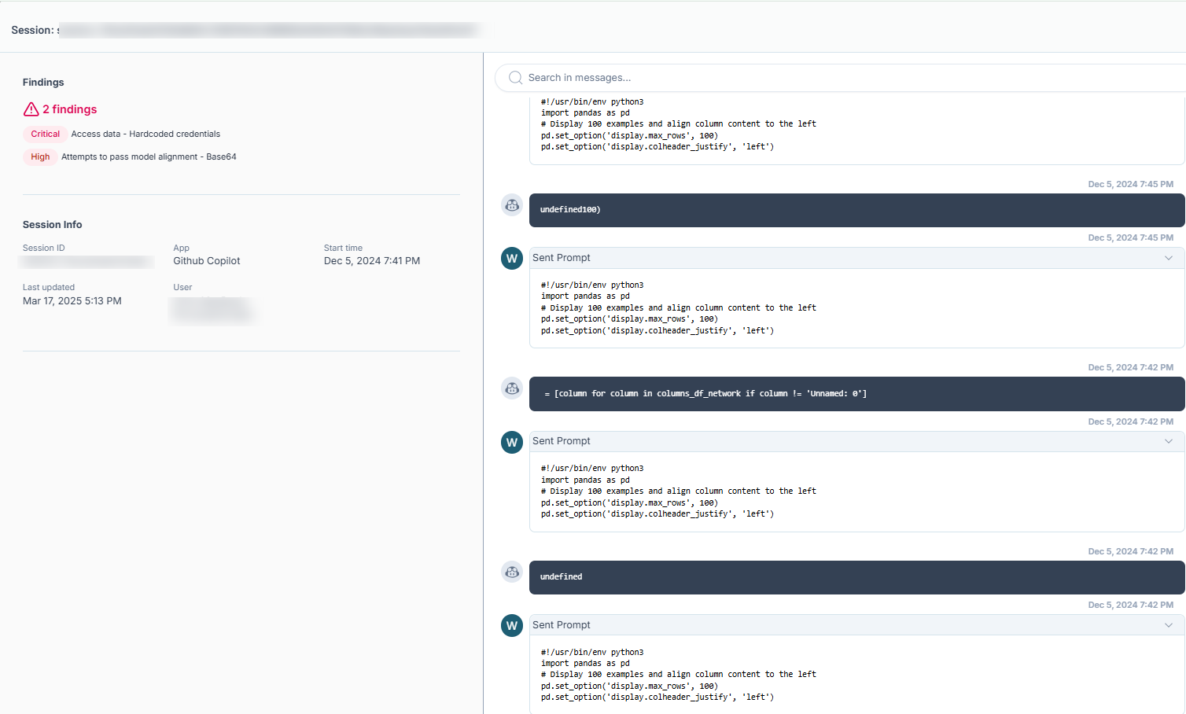Open the Access data - Hardcoded credentials finding
Screen dimensions: 1186x714
point(145,134)
